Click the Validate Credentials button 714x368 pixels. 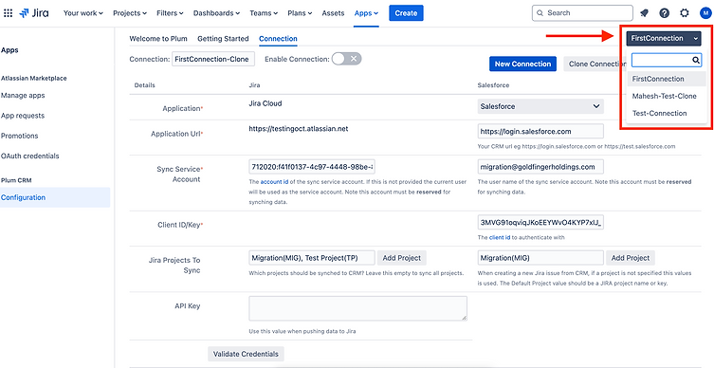(246, 354)
